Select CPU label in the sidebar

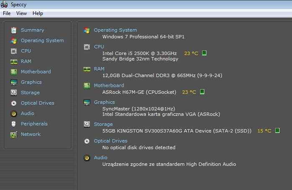(x=26, y=51)
